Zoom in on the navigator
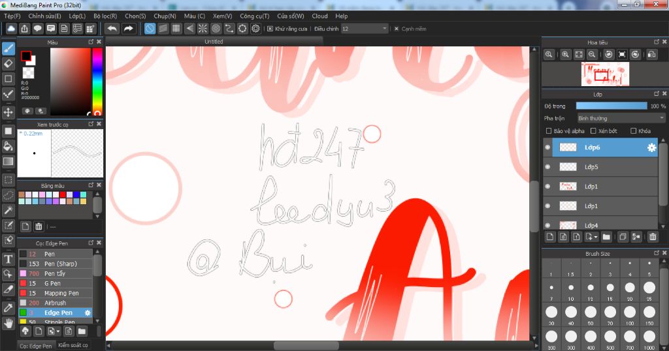The height and width of the screenshot is (351, 669). pos(565,55)
